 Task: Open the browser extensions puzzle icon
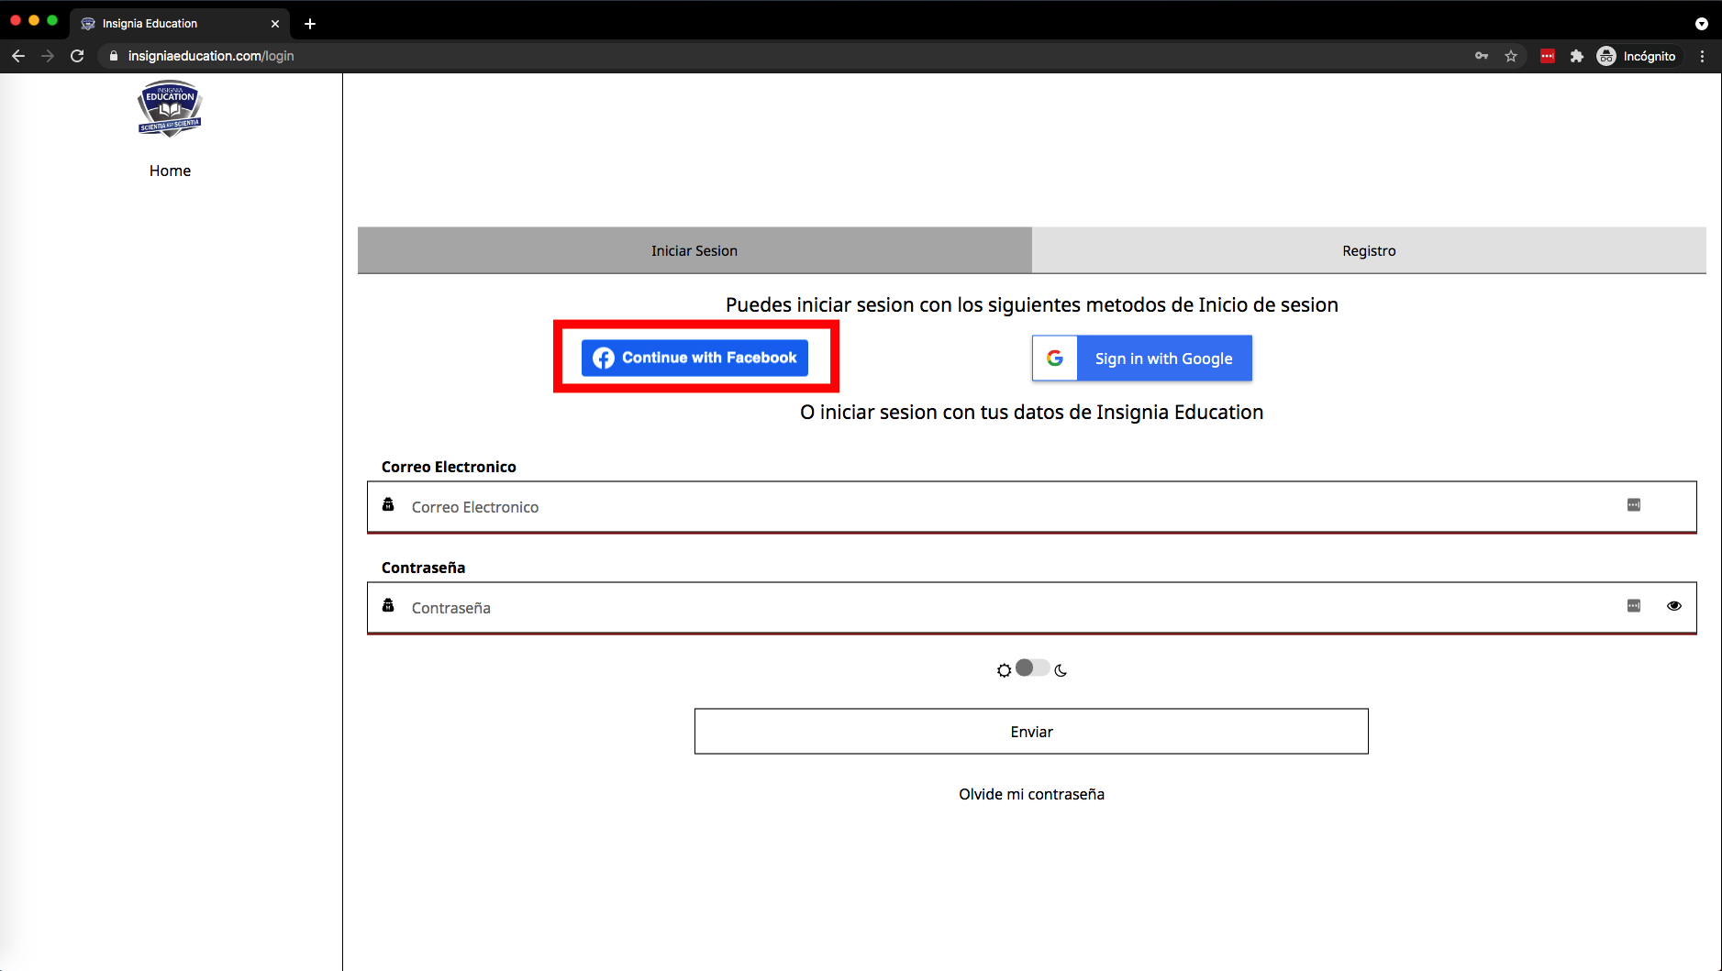pos(1576,56)
